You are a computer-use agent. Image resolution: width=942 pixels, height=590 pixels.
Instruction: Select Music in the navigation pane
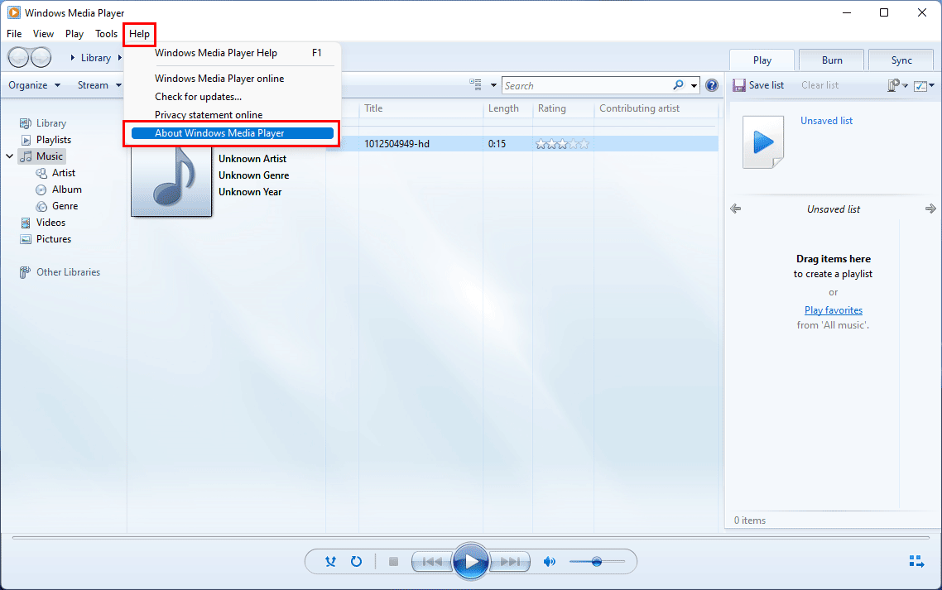coord(42,156)
